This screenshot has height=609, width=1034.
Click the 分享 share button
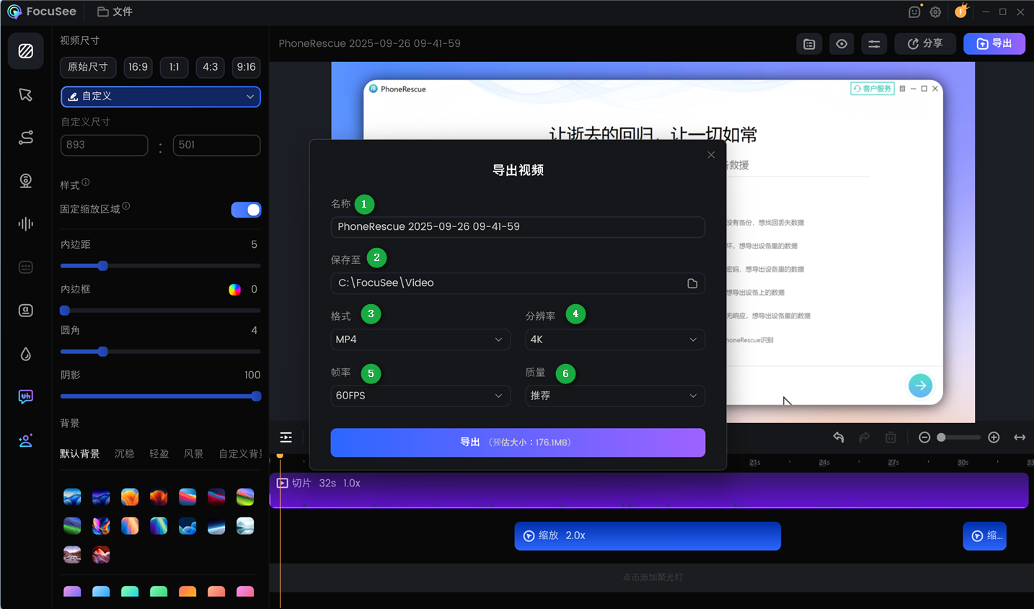tap(925, 44)
